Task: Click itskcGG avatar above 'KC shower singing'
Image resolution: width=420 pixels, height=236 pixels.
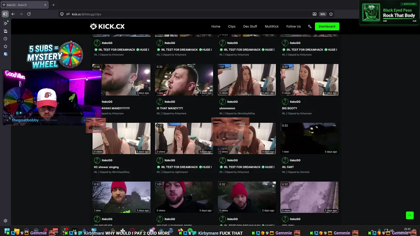Action: (97, 160)
